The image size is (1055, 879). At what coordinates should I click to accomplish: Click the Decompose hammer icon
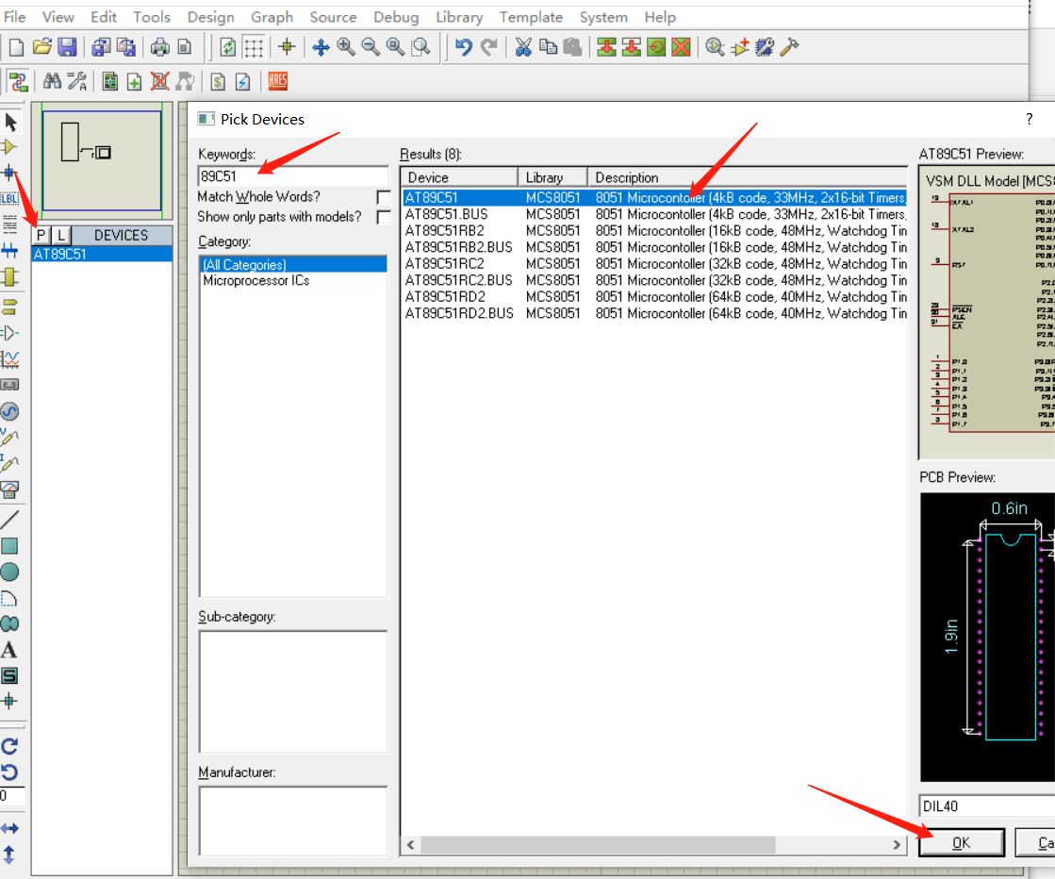(x=789, y=47)
